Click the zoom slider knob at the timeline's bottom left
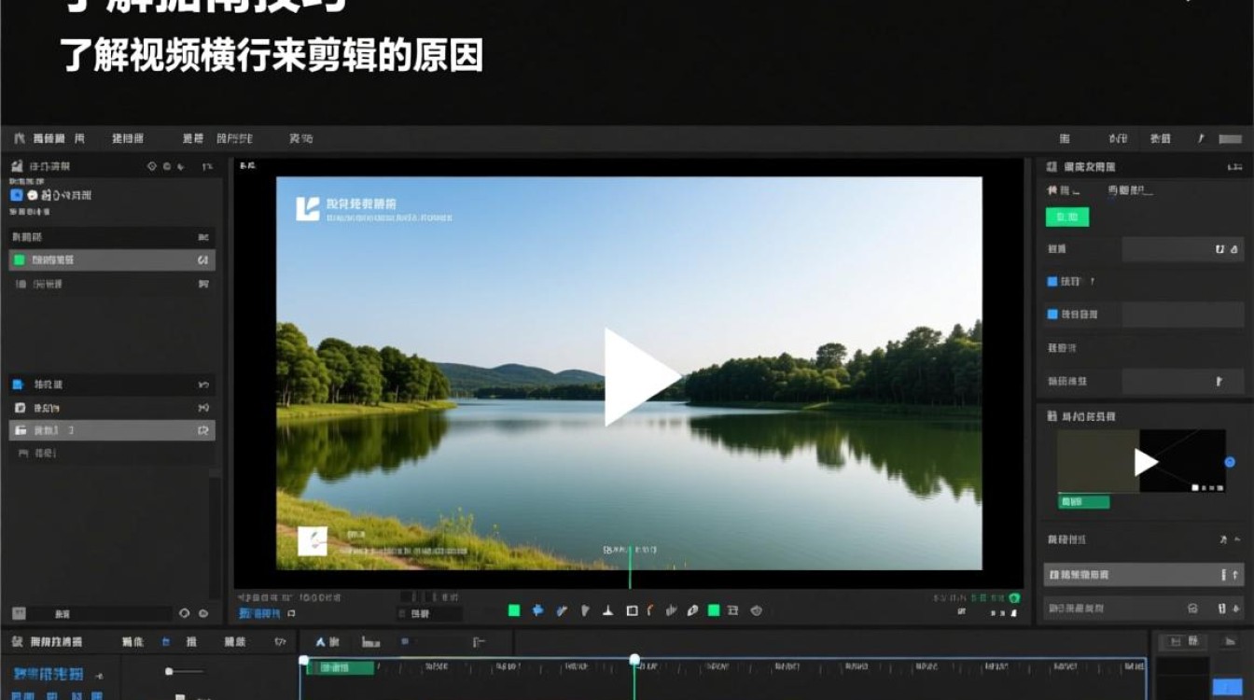Viewport: 1254px width, 700px height. tap(169, 671)
